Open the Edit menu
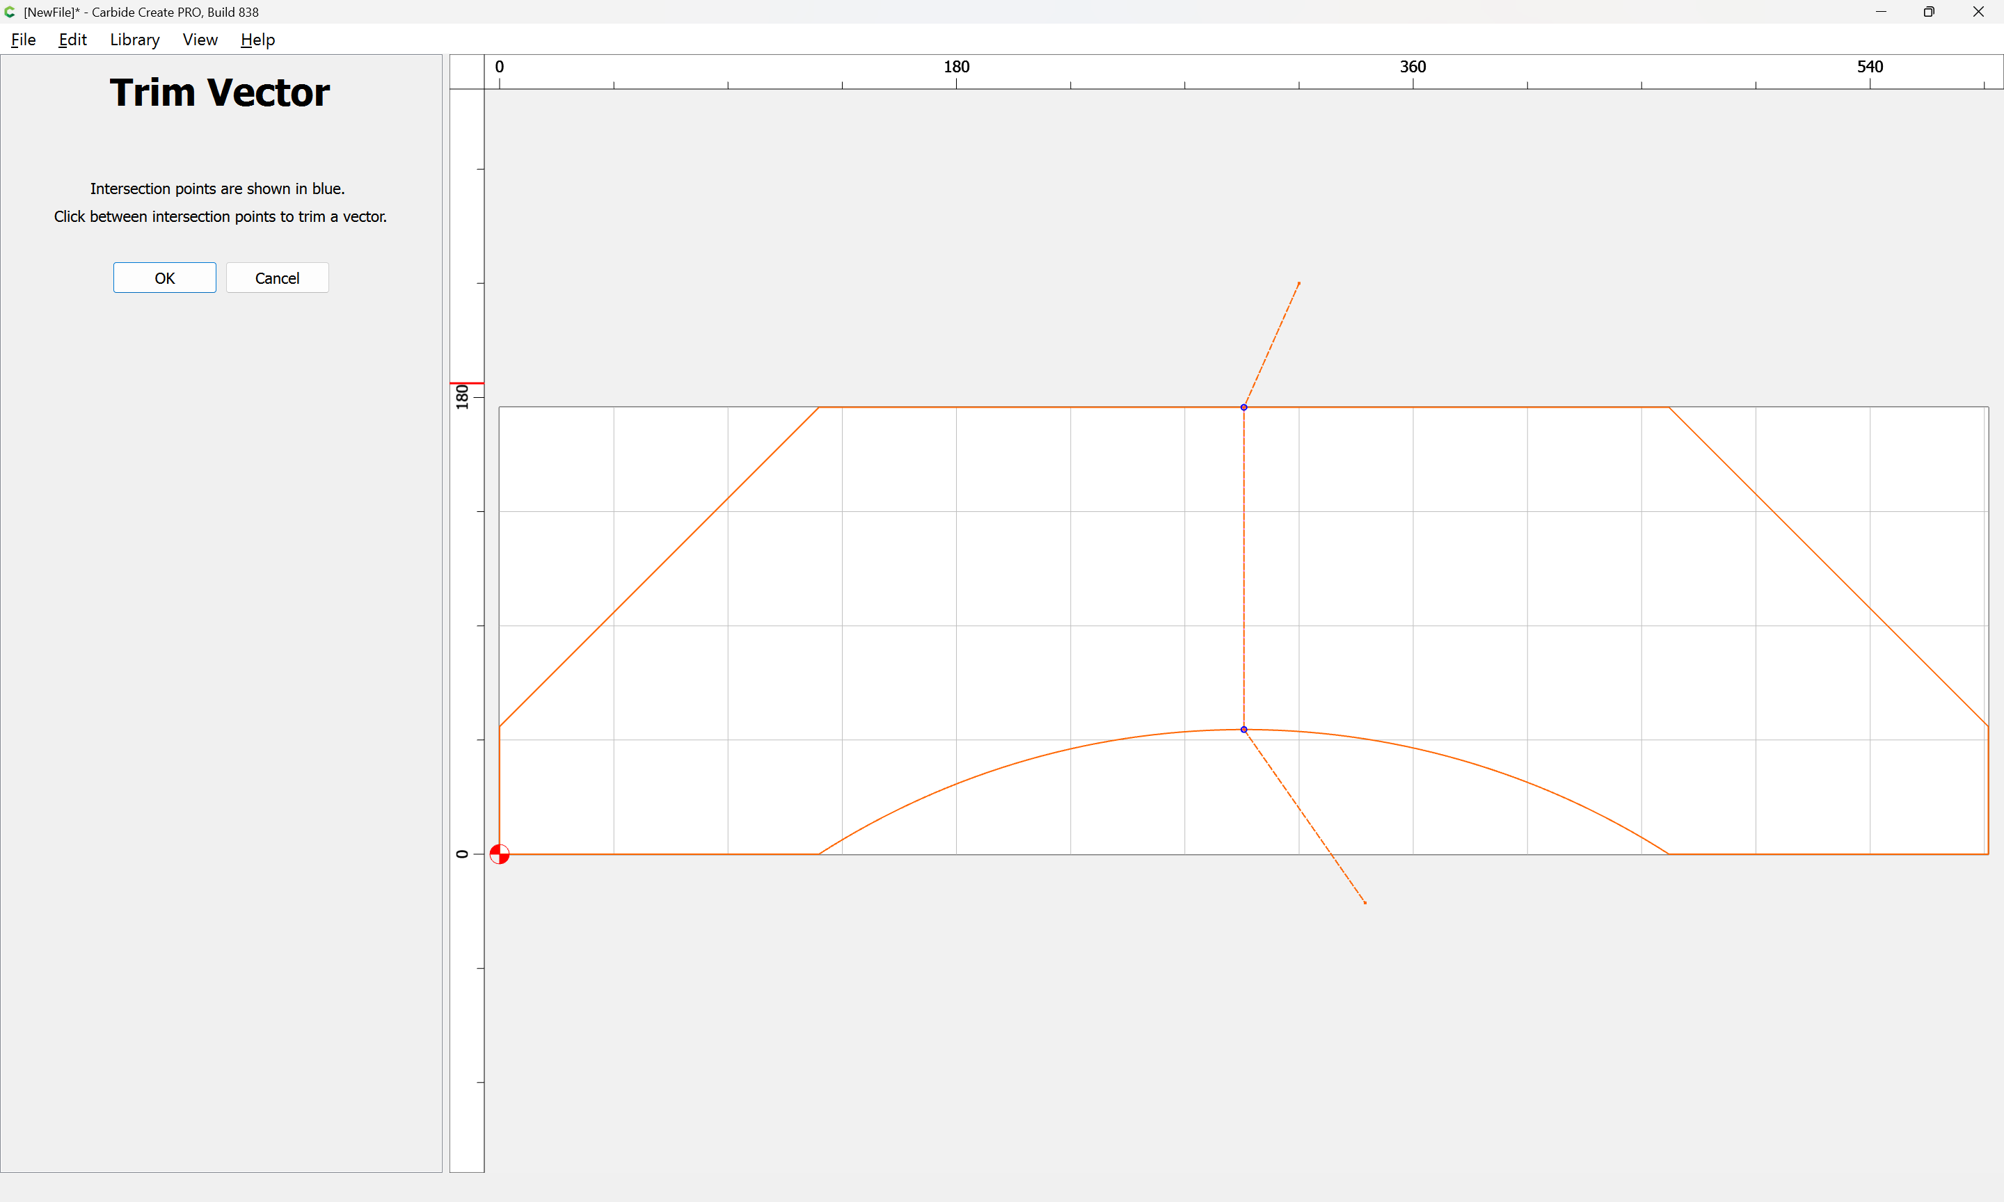The width and height of the screenshot is (2004, 1202). tap(72, 40)
